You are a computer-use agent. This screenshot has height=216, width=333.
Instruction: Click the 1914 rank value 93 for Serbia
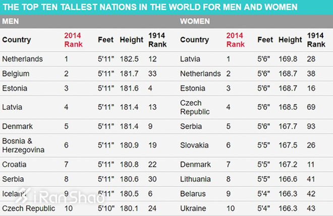pyautogui.click(x=312, y=126)
